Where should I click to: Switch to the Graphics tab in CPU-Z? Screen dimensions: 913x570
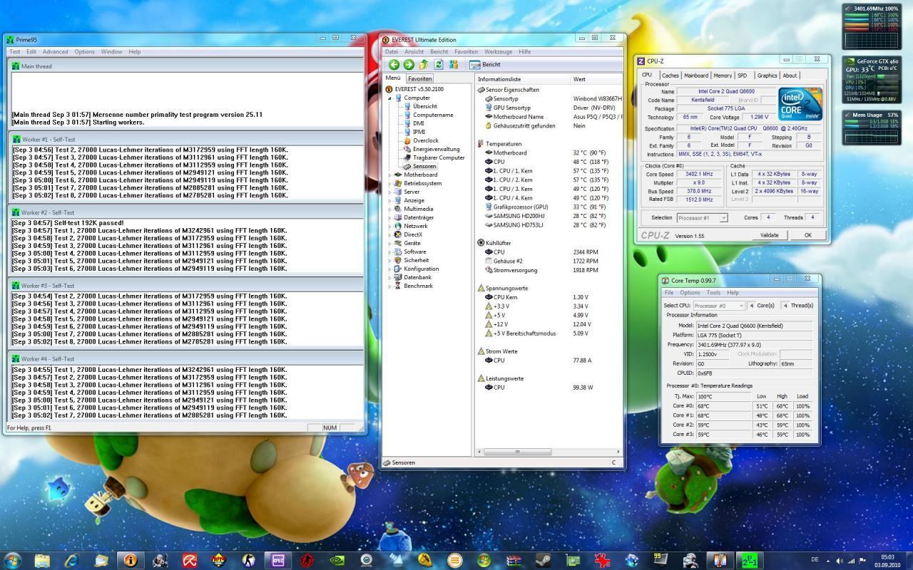[x=767, y=76]
